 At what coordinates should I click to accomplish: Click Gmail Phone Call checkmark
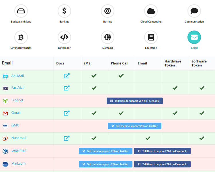121,113
